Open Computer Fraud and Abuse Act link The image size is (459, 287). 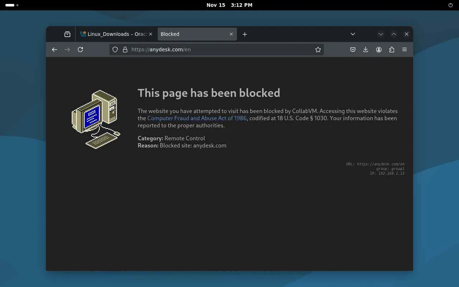pyautogui.click(x=197, y=118)
